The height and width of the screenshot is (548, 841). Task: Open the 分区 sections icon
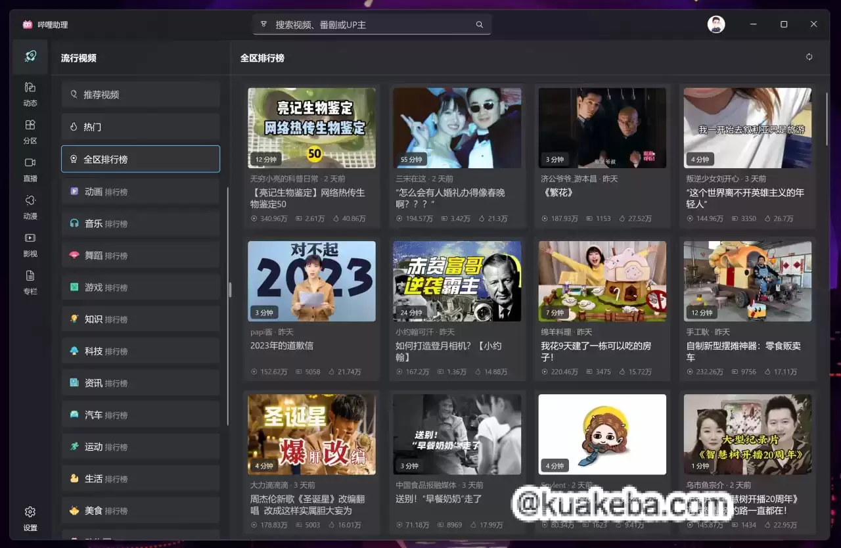click(30, 129)
